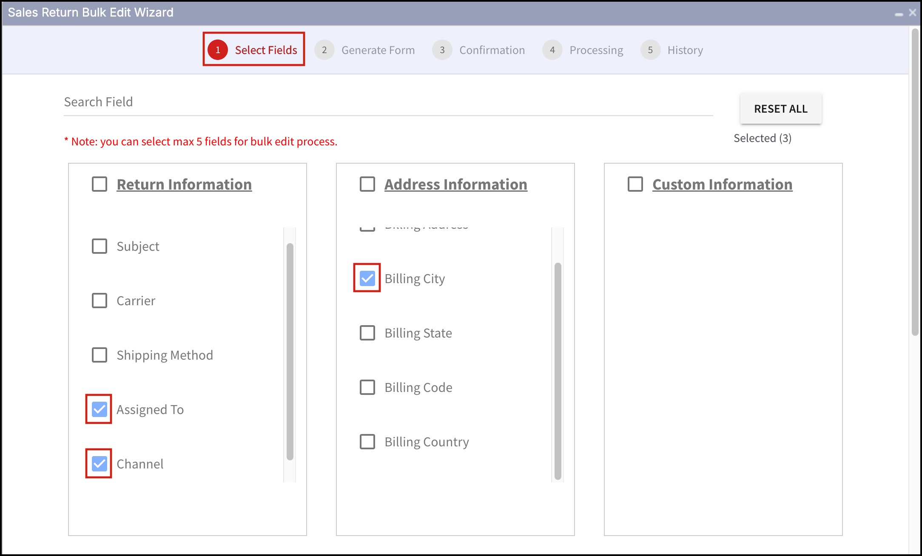The width and height of the screenshot is (922, 556).
Task: Select all Custom Information fields
Action: (x=635, y=184)
